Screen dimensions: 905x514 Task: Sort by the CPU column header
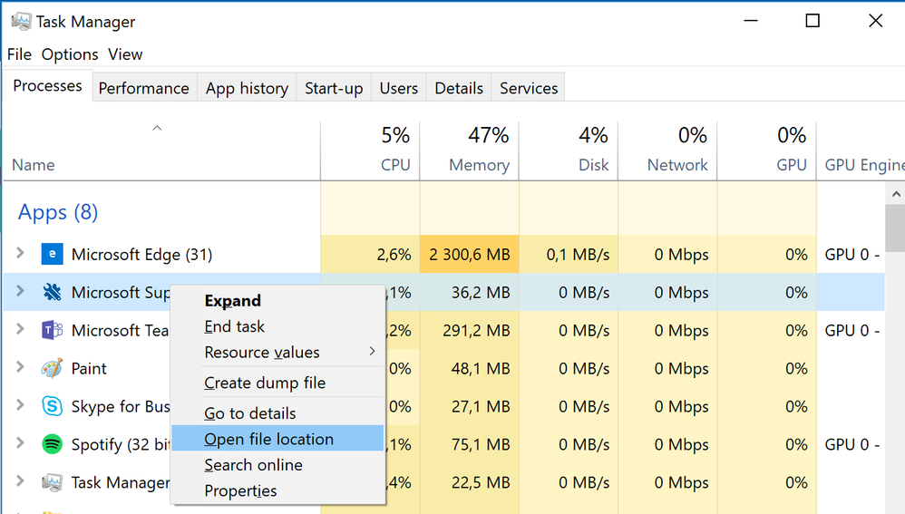395,165
